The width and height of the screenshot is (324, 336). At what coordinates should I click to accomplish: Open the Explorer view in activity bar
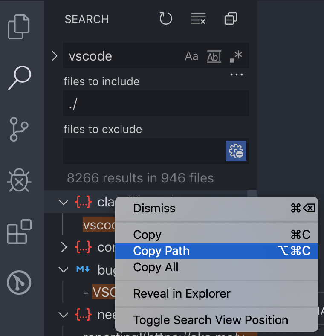pyautogui.click(x=19, y=27)
